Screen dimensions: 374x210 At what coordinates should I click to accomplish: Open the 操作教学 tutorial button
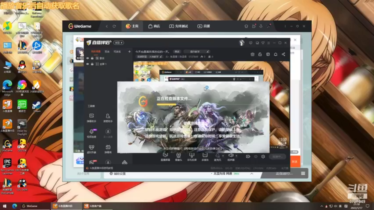click(196, 51)
